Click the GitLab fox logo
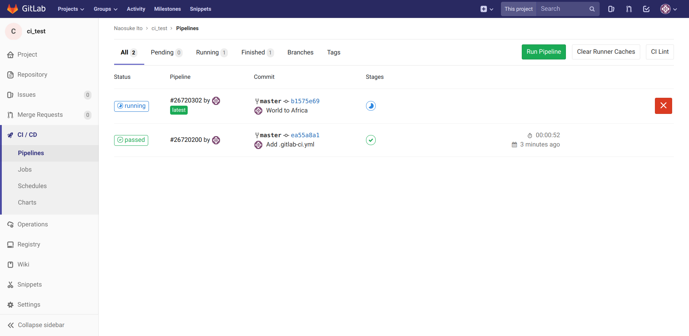689x336 pixels. [13, 9]
